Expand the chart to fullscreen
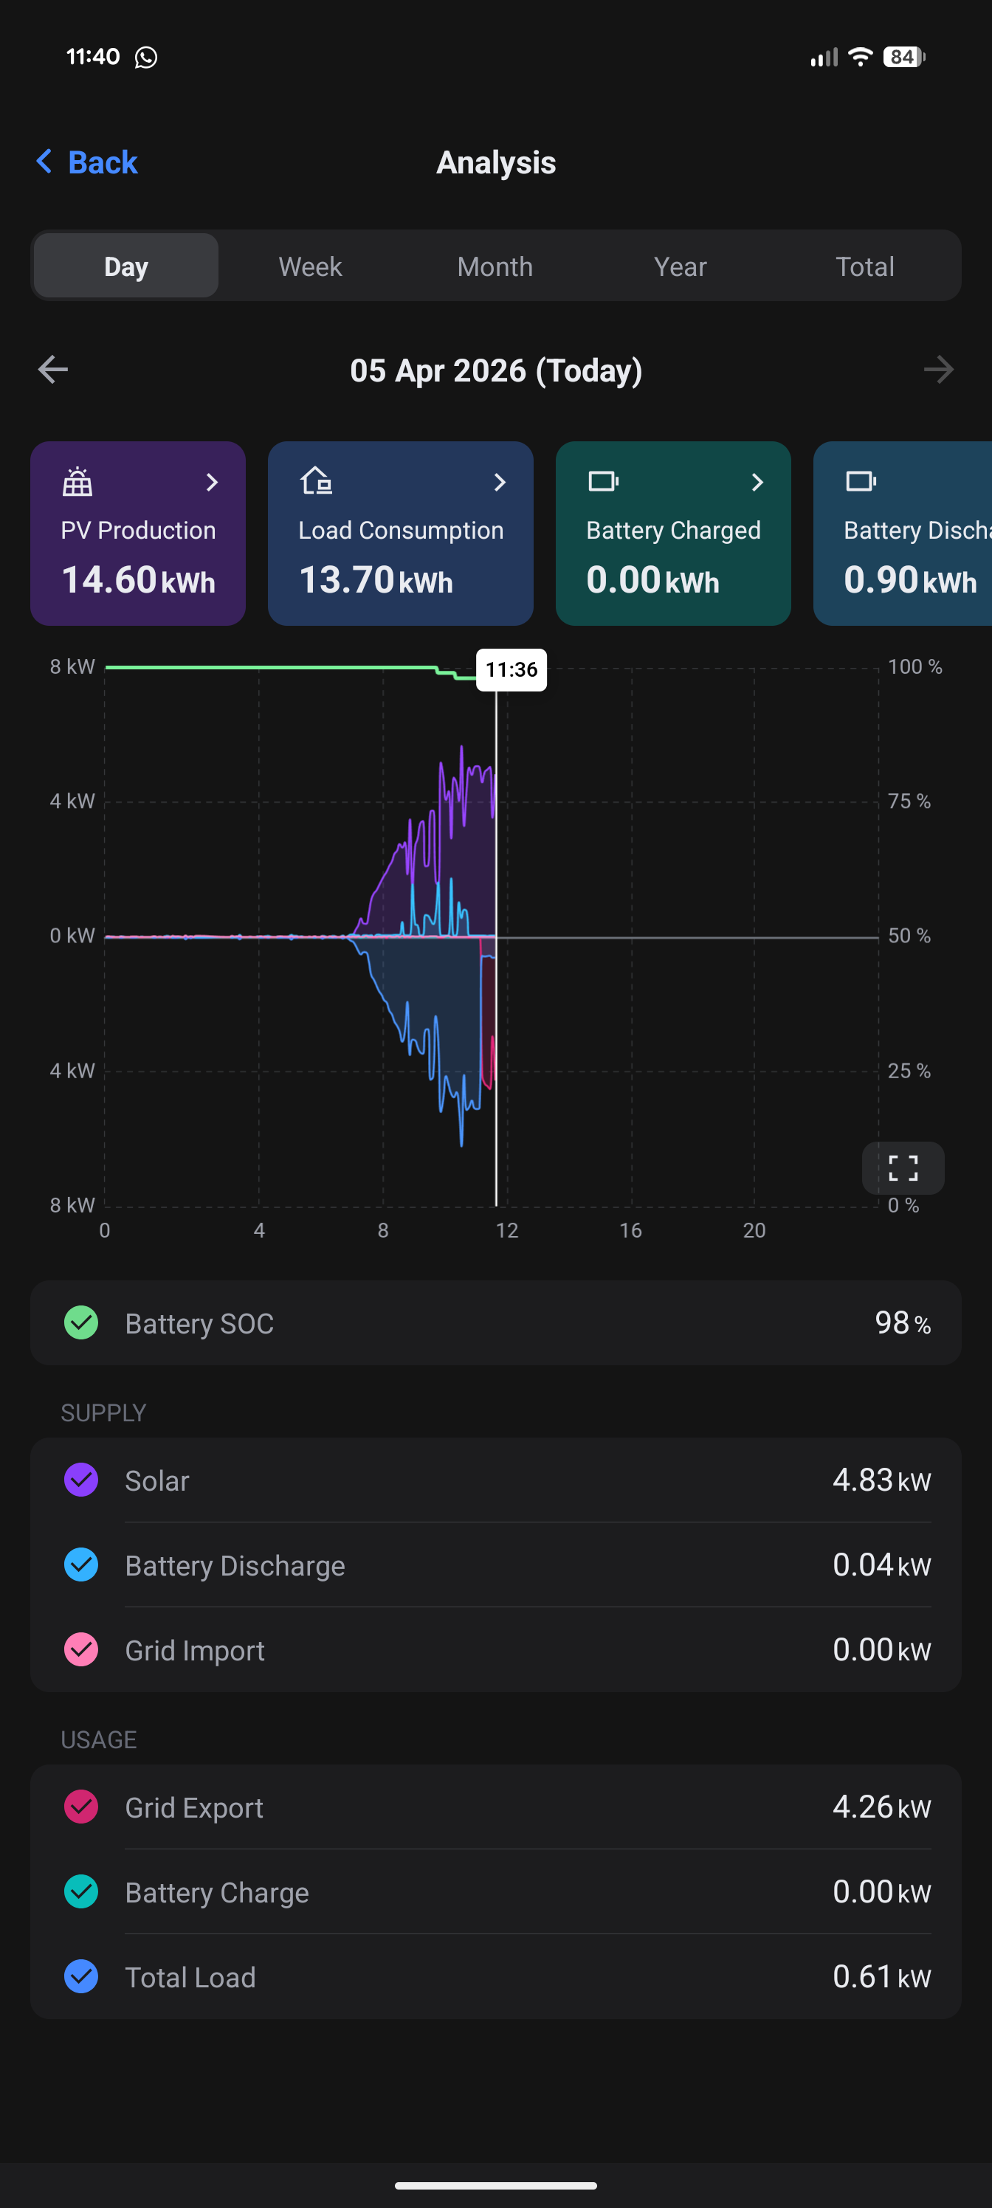Viewport: 992px width, 2208px height. click(x=903, y=1167)
